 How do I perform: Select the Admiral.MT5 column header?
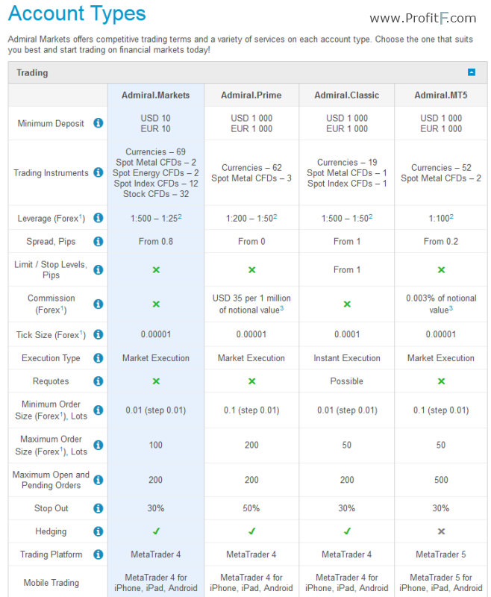(x=441, y=96)
